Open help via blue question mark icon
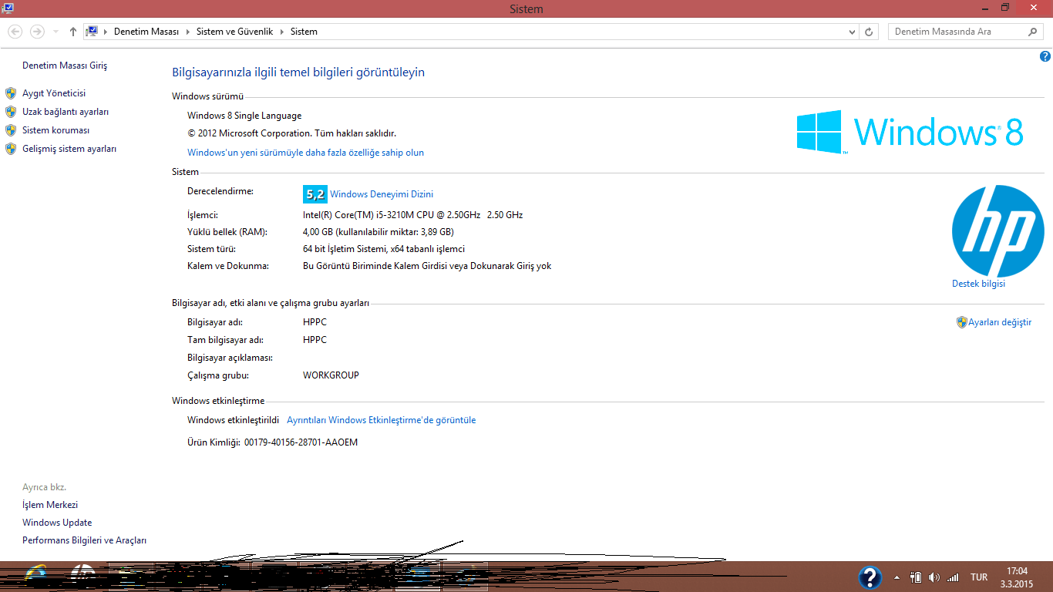Screen dimensions: 1053x592 pos(1045,56)
